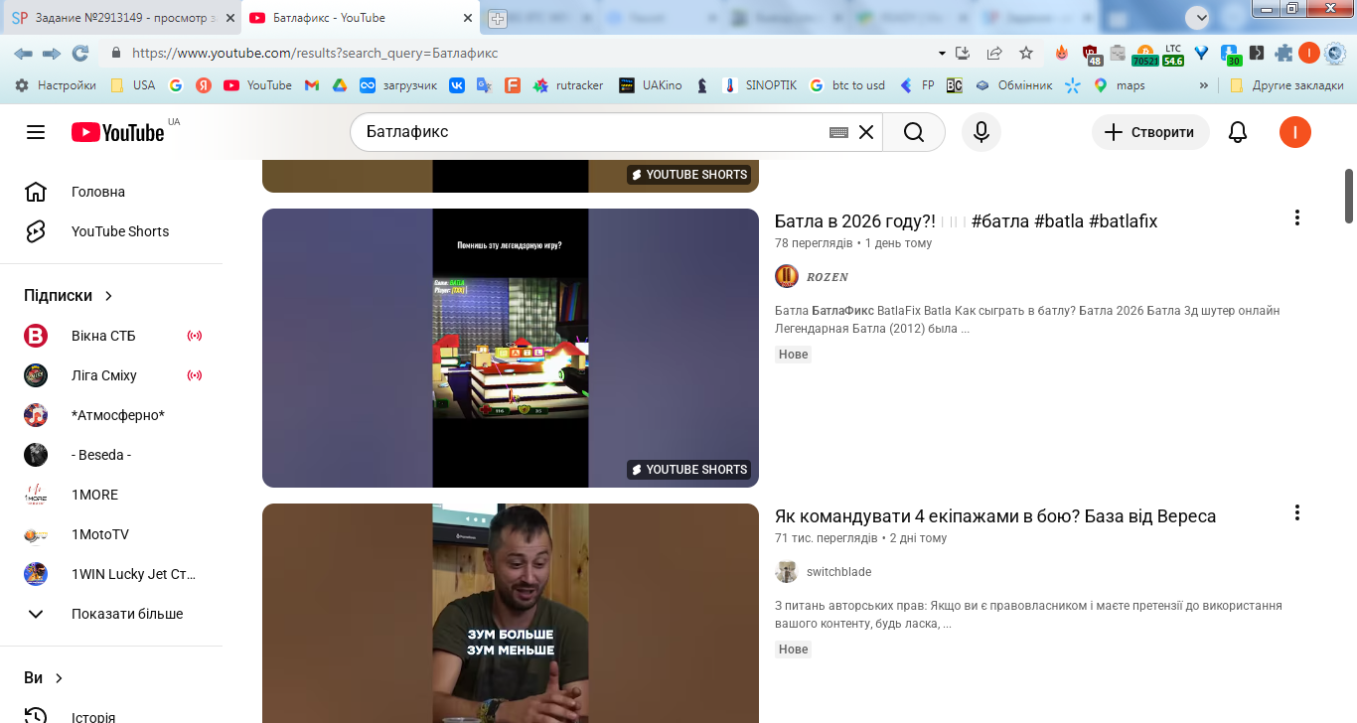Open the Настройки bookmark

(56, 85)
